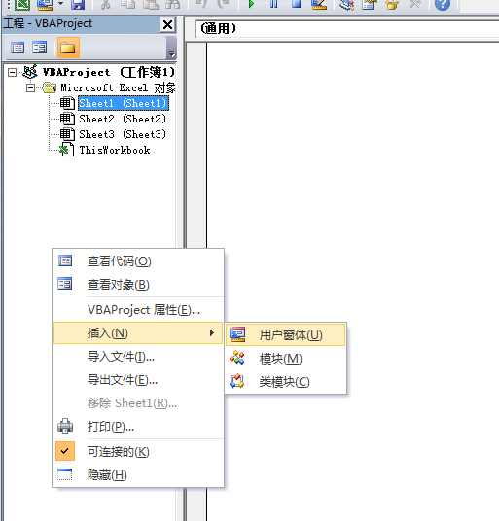
Task: Select ThisWorkbook tree item
Action: point(115,151)
